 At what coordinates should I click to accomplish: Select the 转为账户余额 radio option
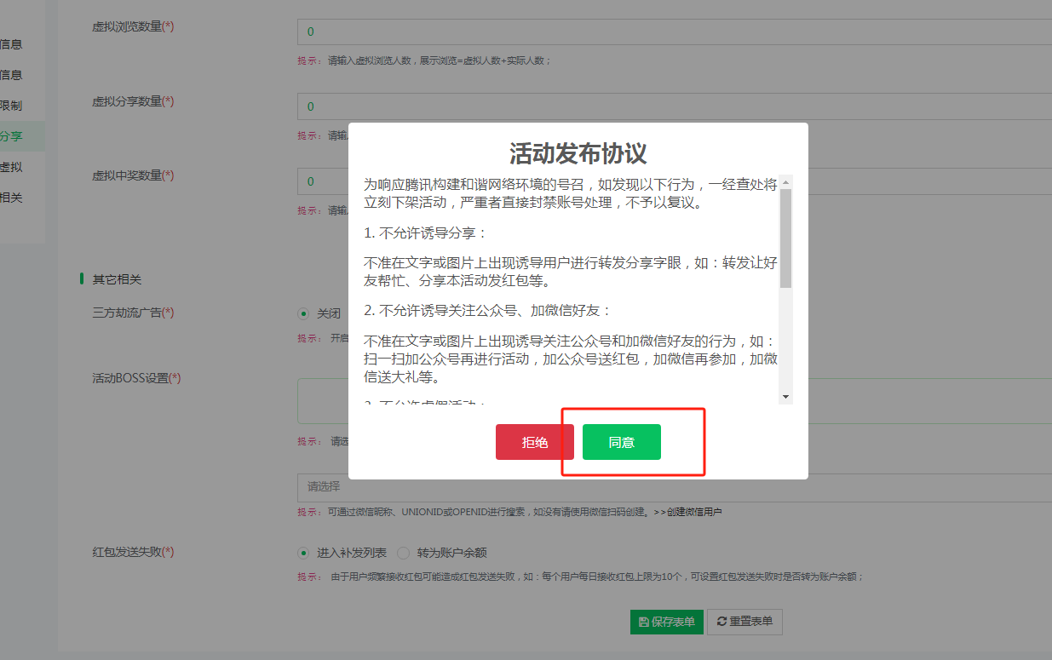[403, 553]
